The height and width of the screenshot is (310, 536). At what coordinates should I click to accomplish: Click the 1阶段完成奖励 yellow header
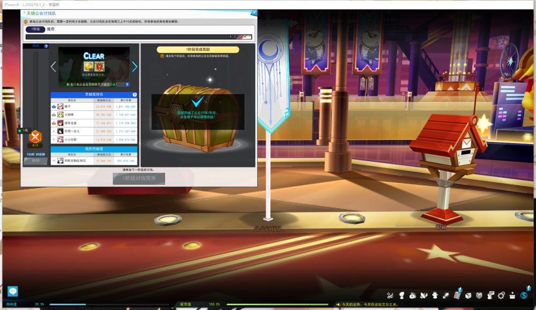pos(198,49)
